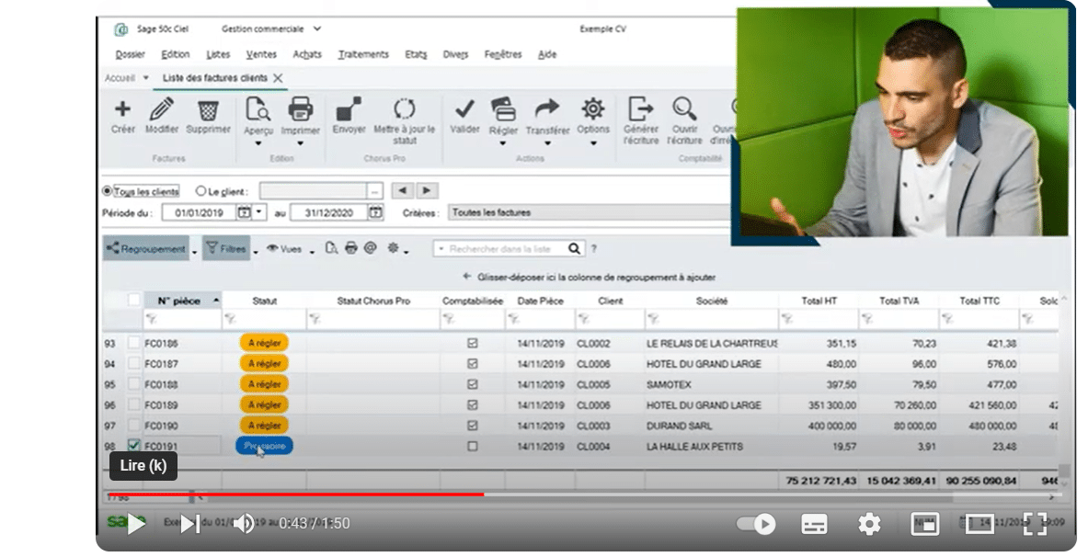The image size is (1088, 557).
Task: Expand the Gestion commerciale dropdown
Action: coord(317,29)
